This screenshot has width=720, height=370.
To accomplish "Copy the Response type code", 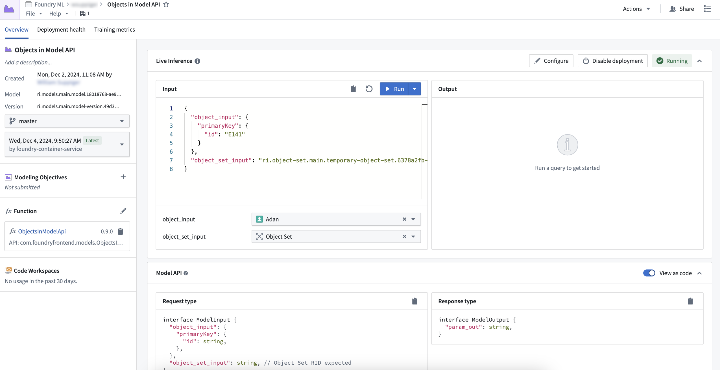I will [690, 301].
